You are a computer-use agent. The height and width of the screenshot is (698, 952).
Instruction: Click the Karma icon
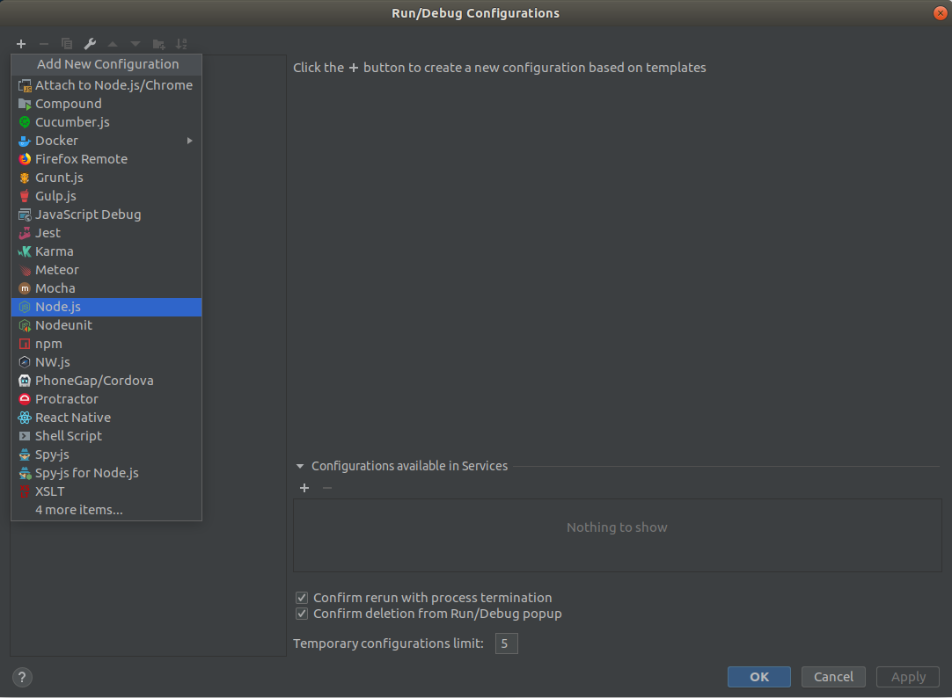click(x=25, y=251)
